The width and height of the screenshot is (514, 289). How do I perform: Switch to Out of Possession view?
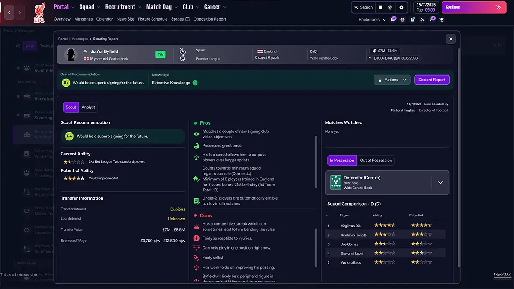[376, 161]
